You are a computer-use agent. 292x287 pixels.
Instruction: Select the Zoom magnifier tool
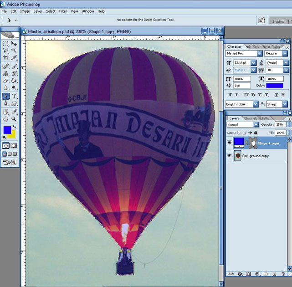click(14, 119)
